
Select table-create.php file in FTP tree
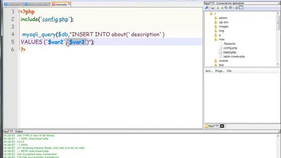pos(234,57)
